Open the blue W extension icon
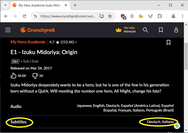188x133 pixels. 150,16
